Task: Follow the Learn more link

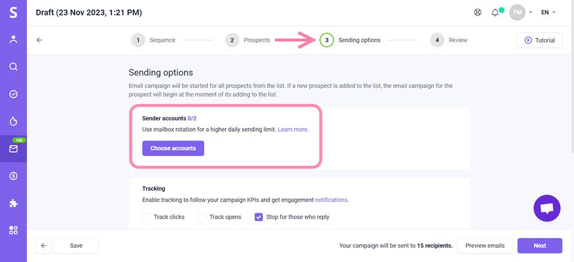Action: coord(292,130)
